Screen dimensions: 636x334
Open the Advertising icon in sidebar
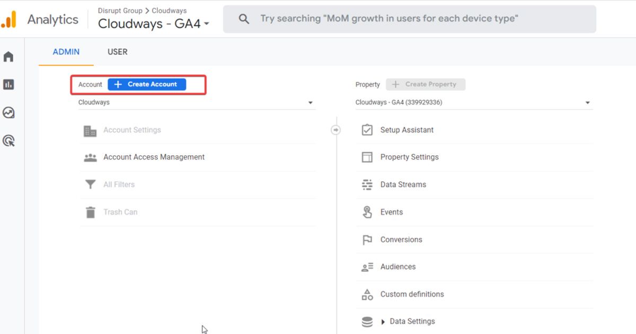coord(8,140)
